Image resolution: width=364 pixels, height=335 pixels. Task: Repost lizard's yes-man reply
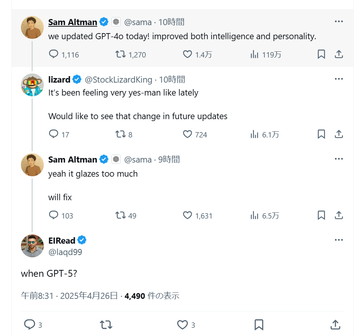[x=121, y=134]
